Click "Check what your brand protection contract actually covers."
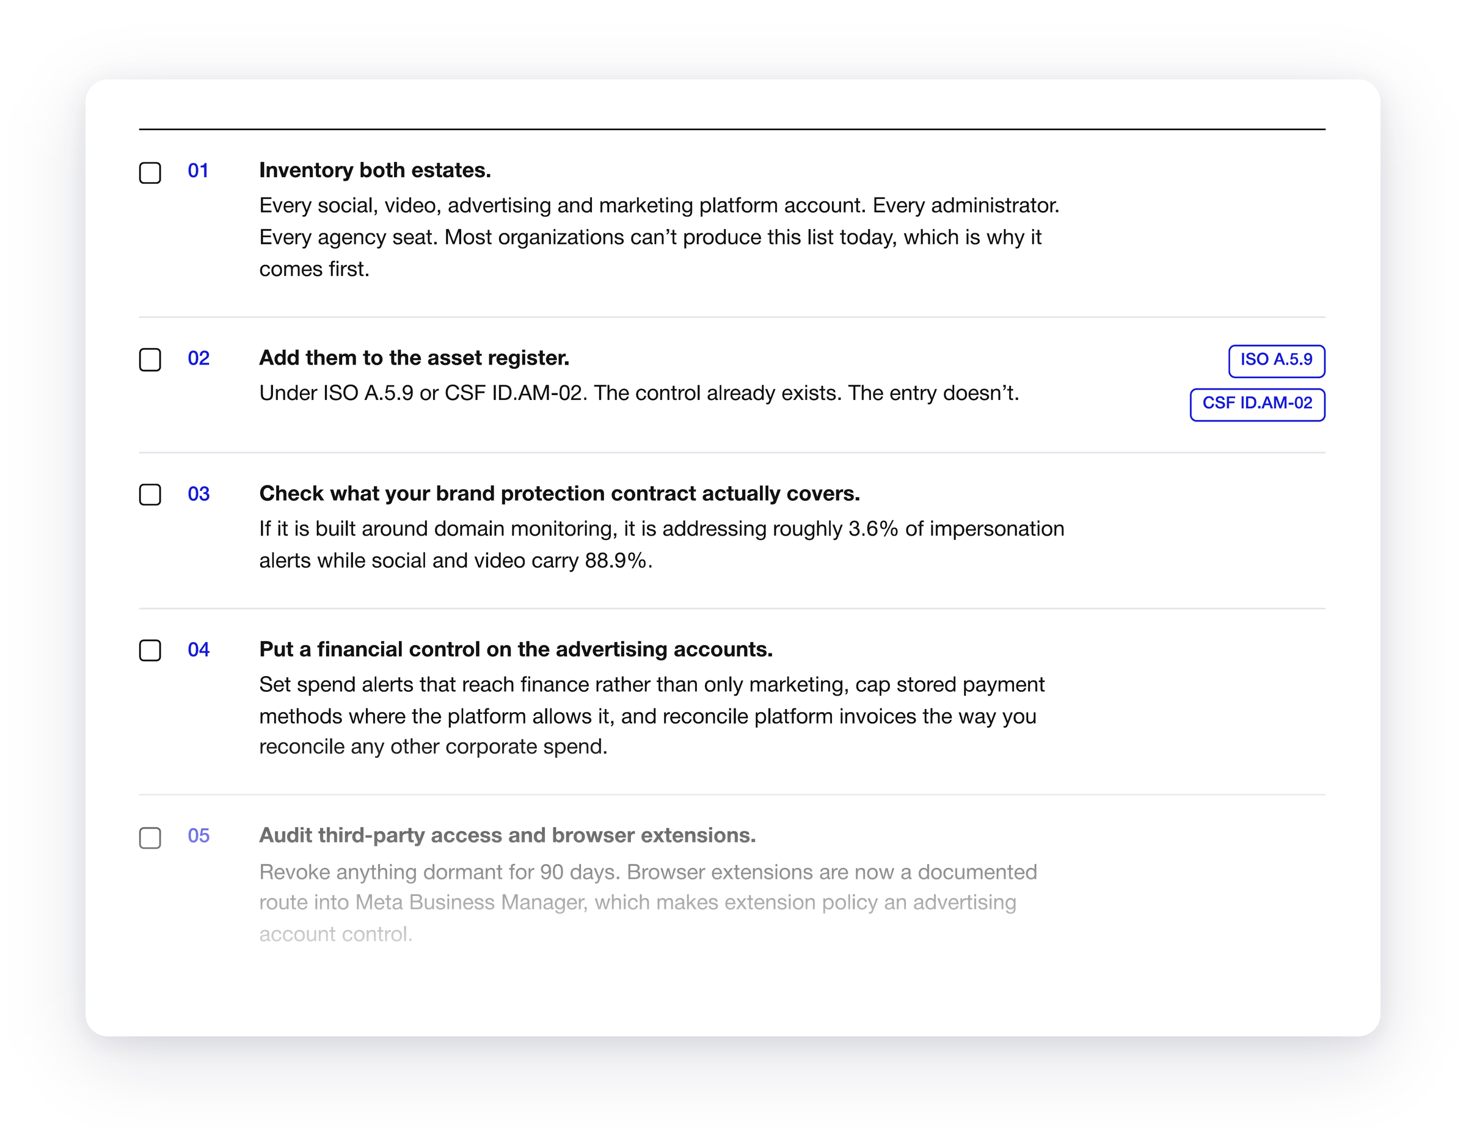Viewport: 1466px width, 1128px height. [559, 493]
